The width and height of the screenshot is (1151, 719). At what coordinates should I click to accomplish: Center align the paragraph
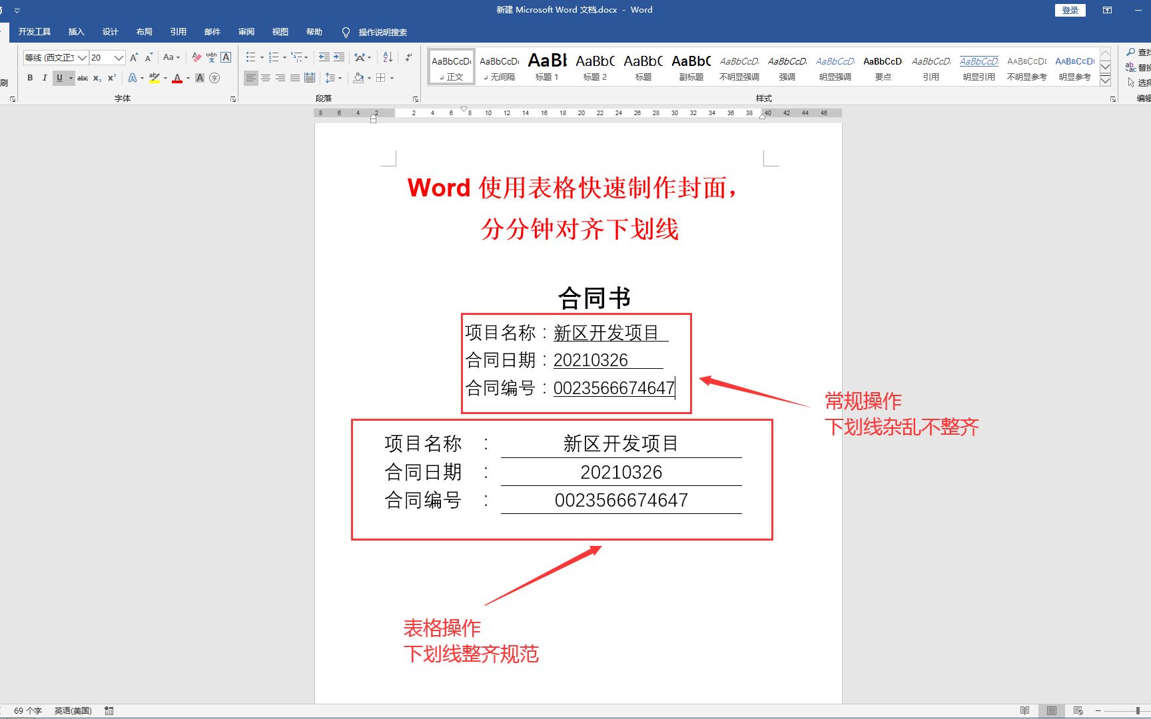click(266, 78)
